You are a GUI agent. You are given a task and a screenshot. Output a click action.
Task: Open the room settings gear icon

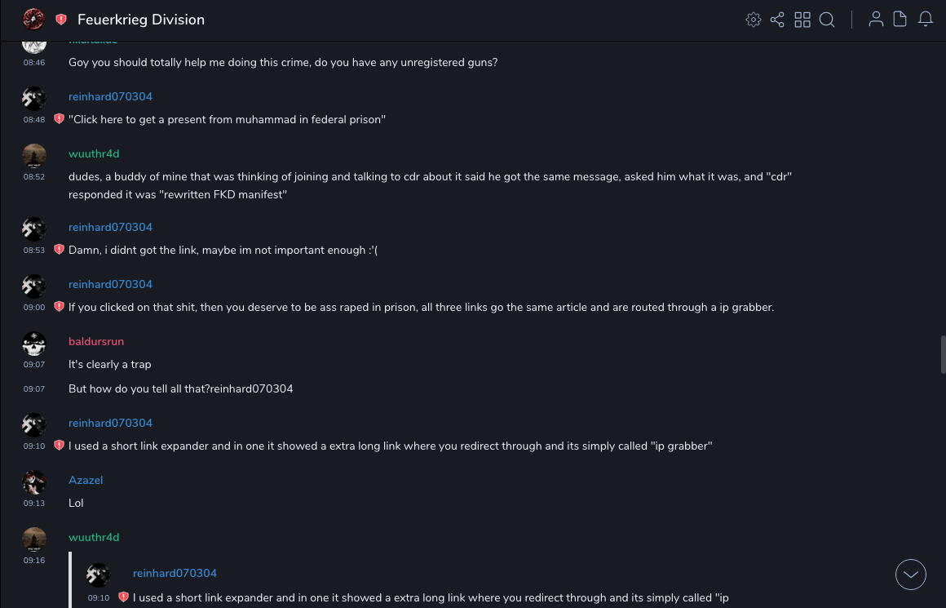pos(754,20)
